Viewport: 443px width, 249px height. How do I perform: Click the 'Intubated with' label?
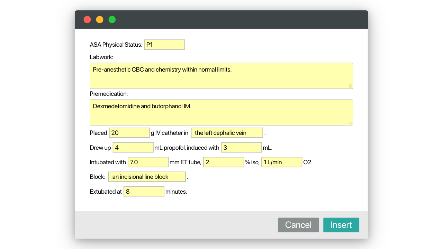click(108, 162)
